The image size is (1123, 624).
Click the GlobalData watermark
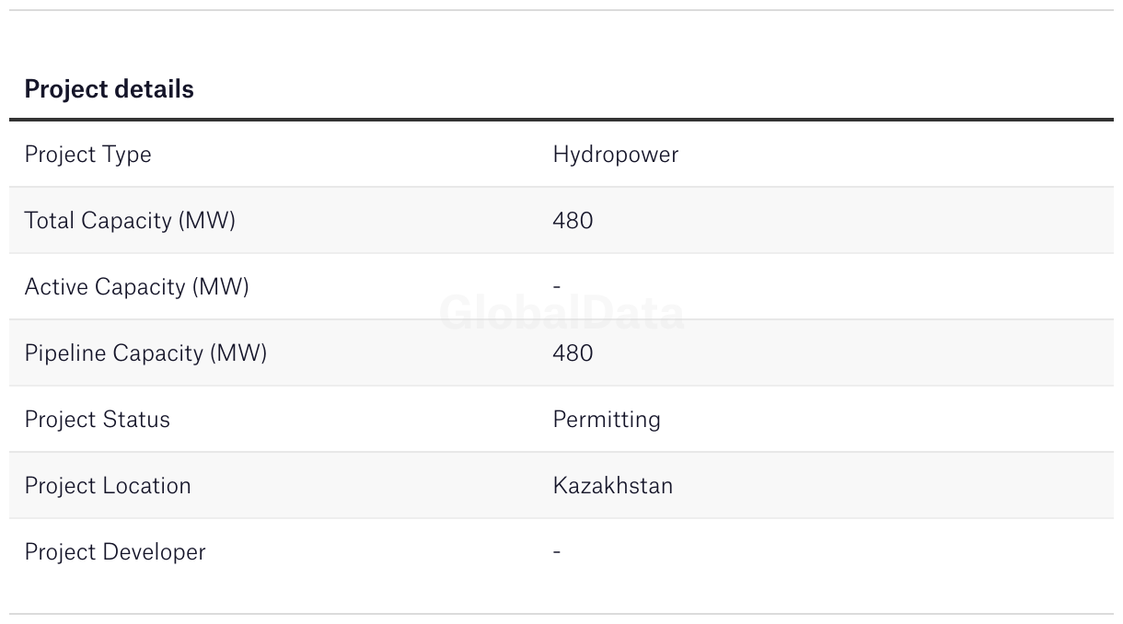(x=561, y=313)
